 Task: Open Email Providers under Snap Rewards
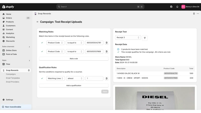[x=12, y=82]
